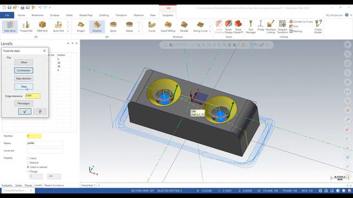Viewport: 353px width, 198px height.
Task: Undo the last action
Action: (x=40, y=8)
